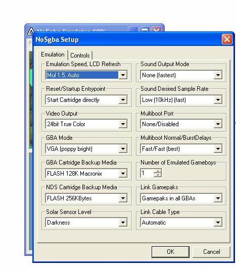Open NDS Cartridge Backup Media dropdown

[123, 198]
